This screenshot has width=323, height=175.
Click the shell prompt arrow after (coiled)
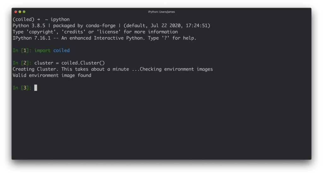click(x=38, y=19)
